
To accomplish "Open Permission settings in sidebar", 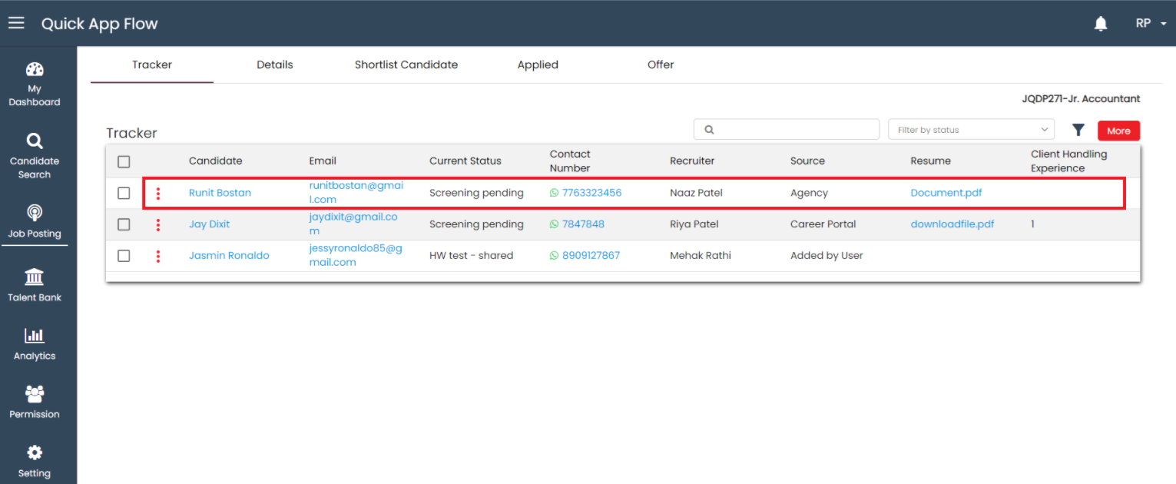I will coord(35,402).
